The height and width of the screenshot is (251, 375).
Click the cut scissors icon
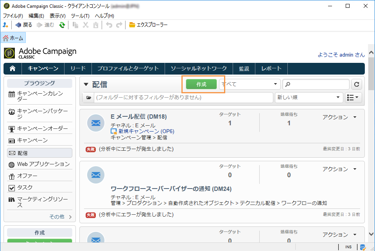point(86,25)
